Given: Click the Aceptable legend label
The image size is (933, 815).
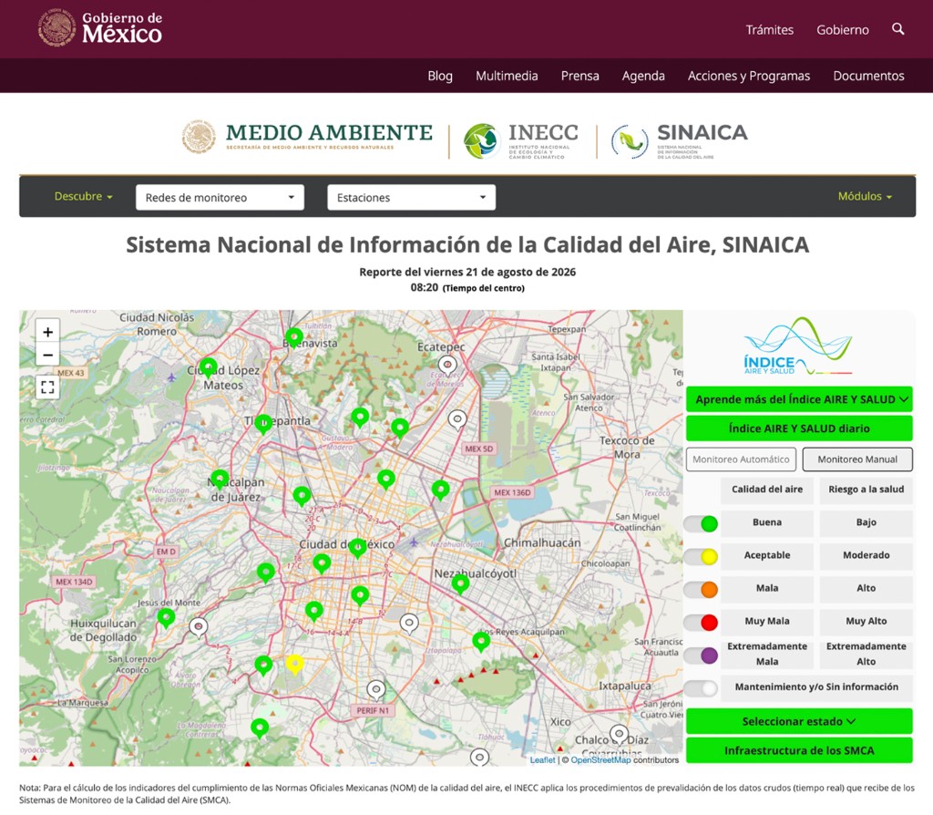Looking at the screenshot, I should coord(767,555).
